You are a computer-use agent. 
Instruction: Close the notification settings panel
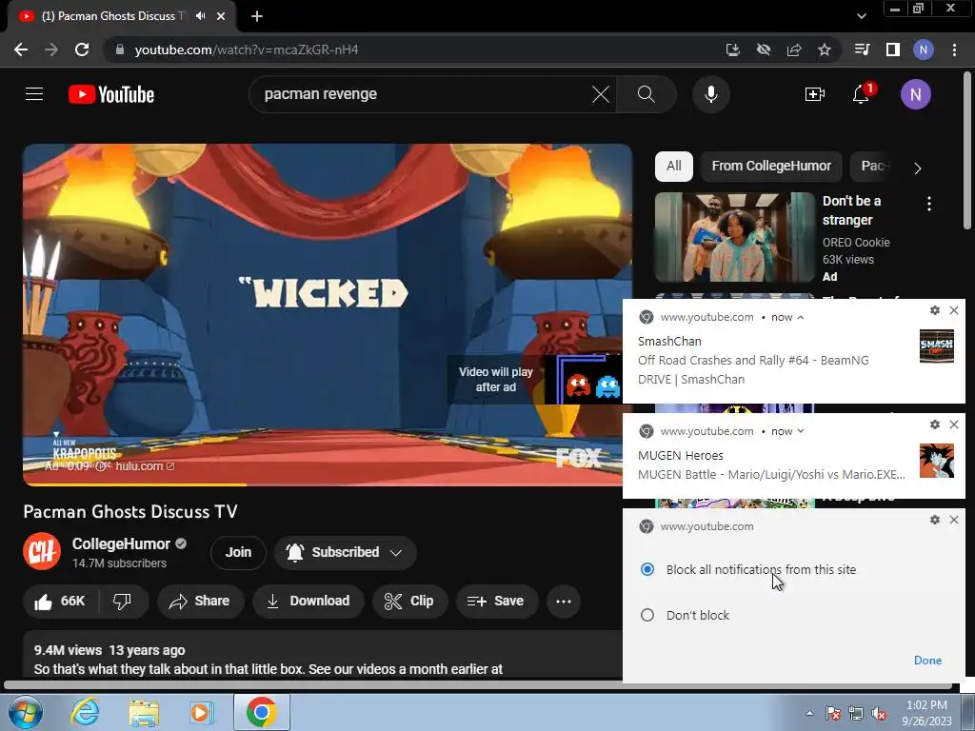point(954,520)
